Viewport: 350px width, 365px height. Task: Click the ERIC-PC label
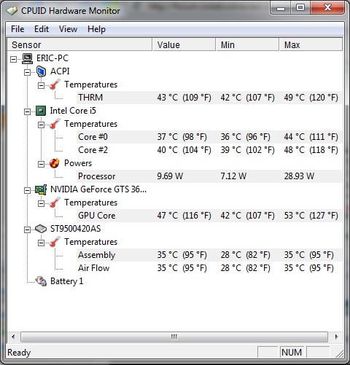click(x=52, y=58)
